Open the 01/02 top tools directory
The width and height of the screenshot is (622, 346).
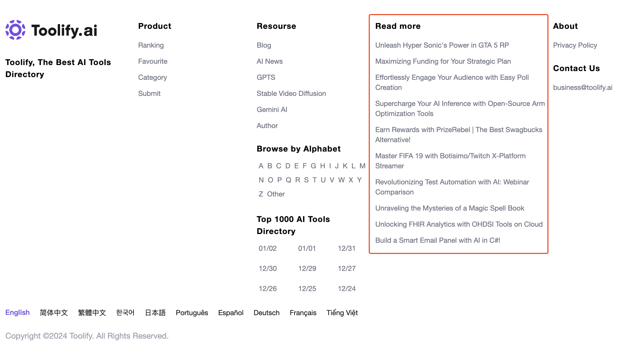(x=268, y=248)
